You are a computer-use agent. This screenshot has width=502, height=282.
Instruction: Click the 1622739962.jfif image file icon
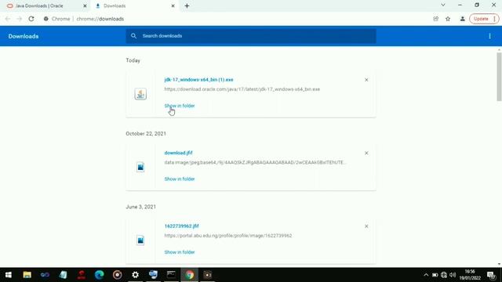tap(140, 240)
